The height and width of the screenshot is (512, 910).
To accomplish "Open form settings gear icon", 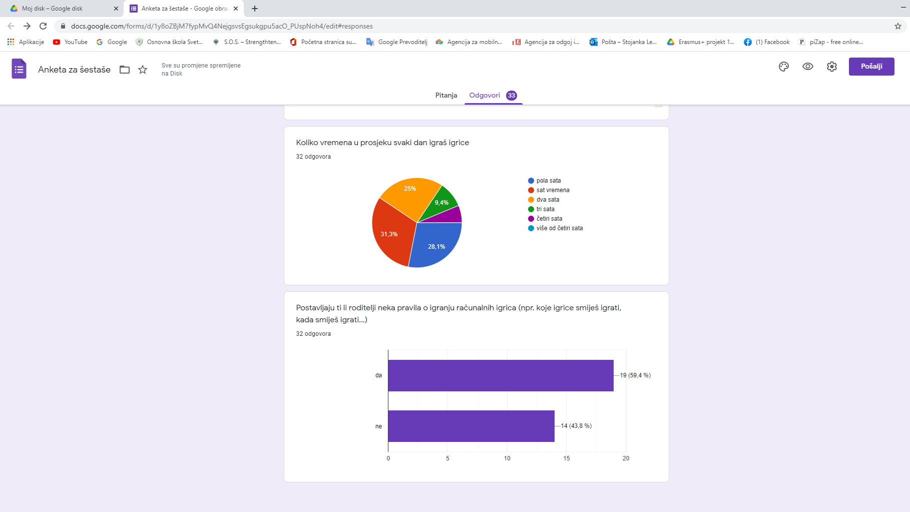I will (832, 67).
